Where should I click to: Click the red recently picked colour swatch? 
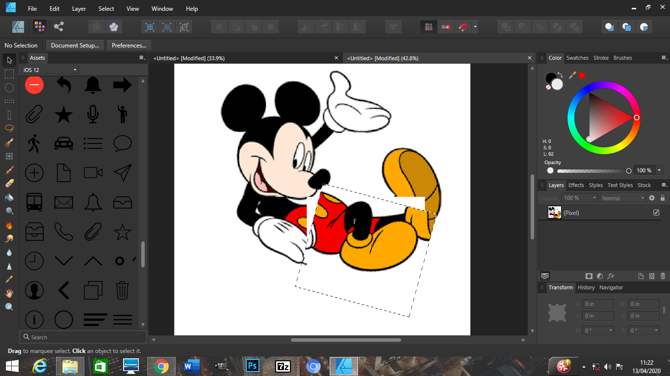(582, 75)
